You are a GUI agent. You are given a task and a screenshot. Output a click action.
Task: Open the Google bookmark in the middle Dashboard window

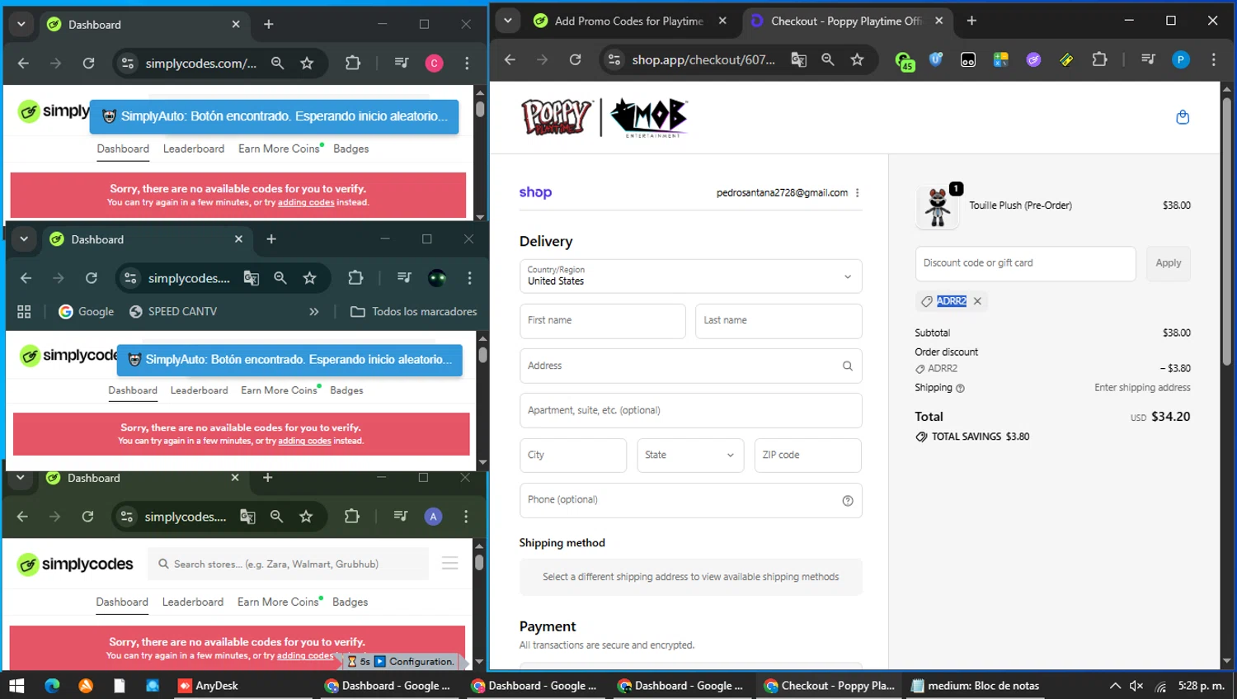pos(87,311)
